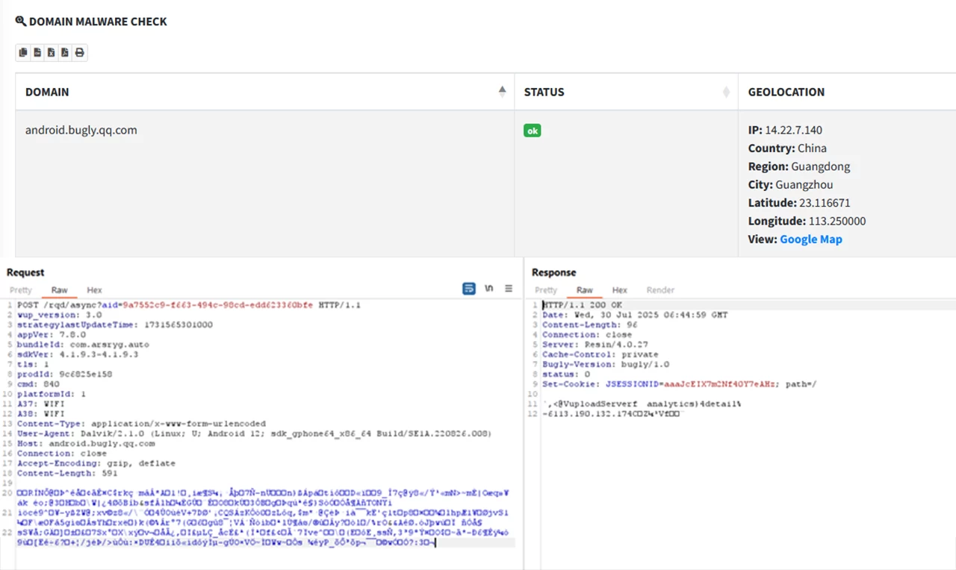Open the Request panel hamburger menu
956x570 pixels.
point(509,289)
